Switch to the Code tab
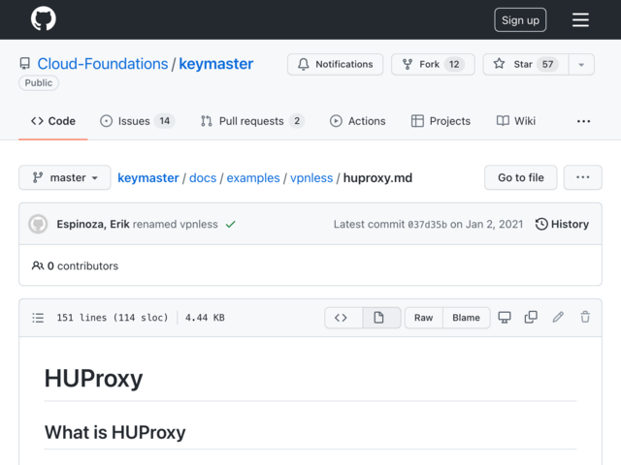This screenshot has width=621, height=465. [53, 121]
